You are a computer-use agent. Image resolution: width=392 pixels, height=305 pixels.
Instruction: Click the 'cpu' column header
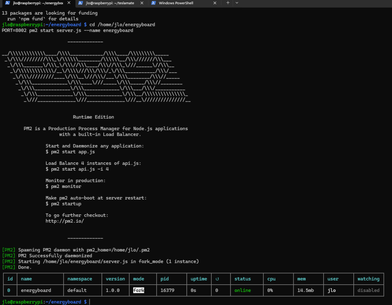tap(271, 279)
